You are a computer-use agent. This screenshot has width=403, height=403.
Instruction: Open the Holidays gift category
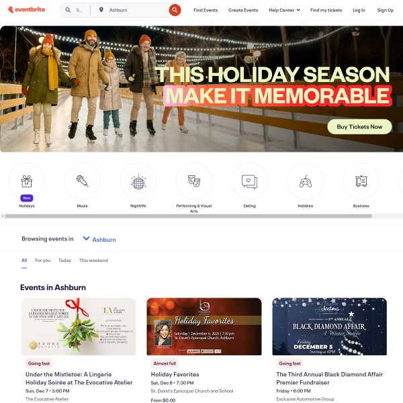[x=26, y=181]
